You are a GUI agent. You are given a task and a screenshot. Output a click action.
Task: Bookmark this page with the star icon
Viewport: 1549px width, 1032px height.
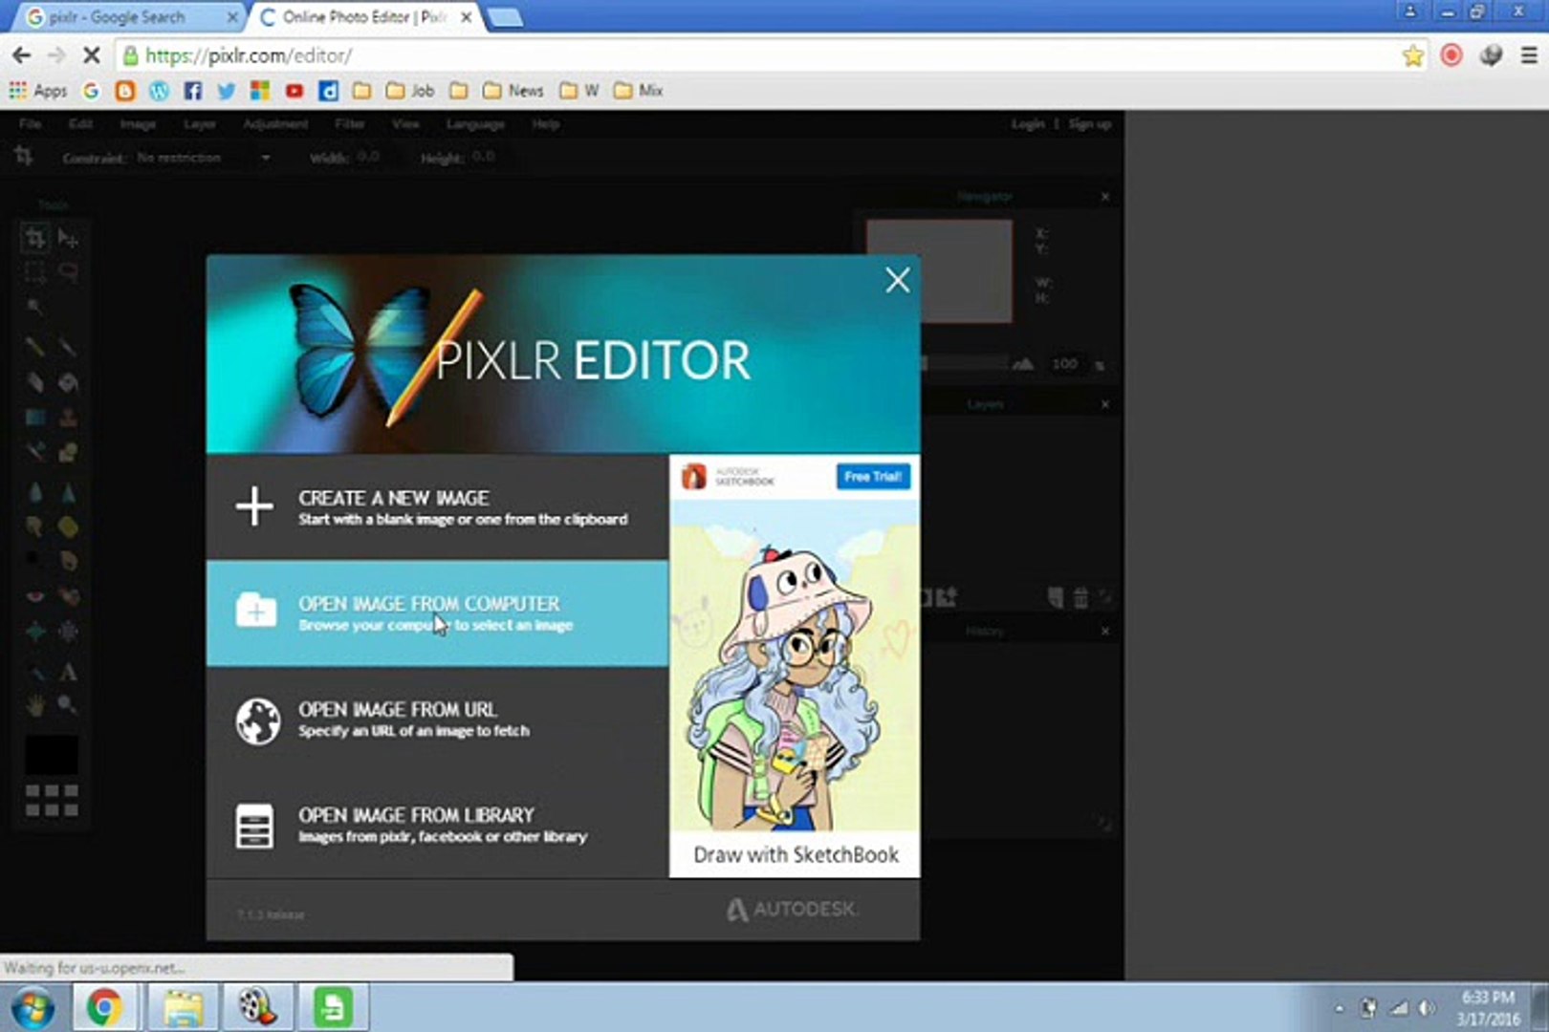pyautogui.click(x=1413, y=55)
